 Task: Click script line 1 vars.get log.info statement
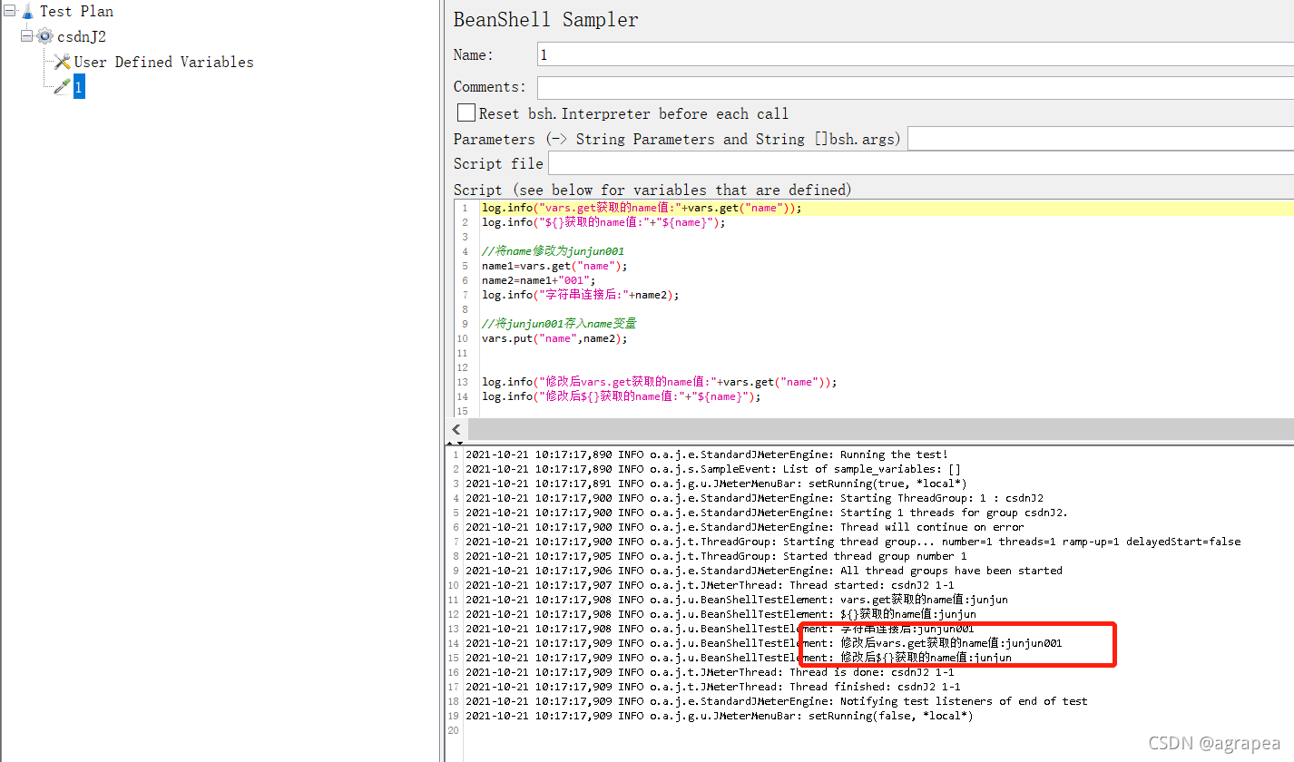tap(642, 208)
